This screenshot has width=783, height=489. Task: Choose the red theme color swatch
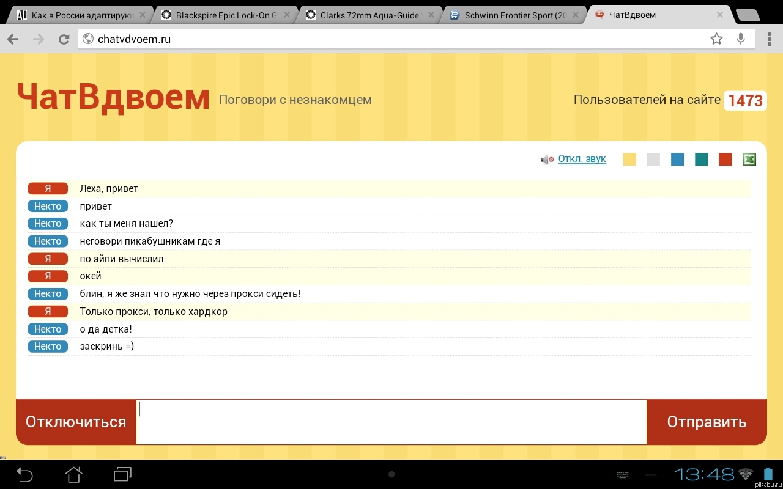(x=725, y=160)
